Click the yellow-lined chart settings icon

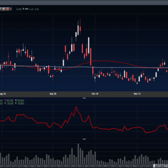coord(4,9)
